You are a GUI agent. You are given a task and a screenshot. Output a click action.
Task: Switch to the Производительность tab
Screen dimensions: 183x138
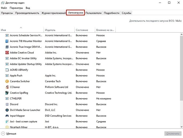[x=27, y=13]
